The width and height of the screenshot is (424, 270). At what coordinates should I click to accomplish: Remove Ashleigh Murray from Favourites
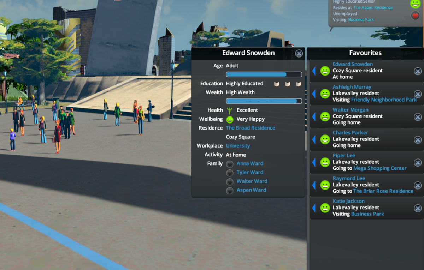(x=418, y=94)
